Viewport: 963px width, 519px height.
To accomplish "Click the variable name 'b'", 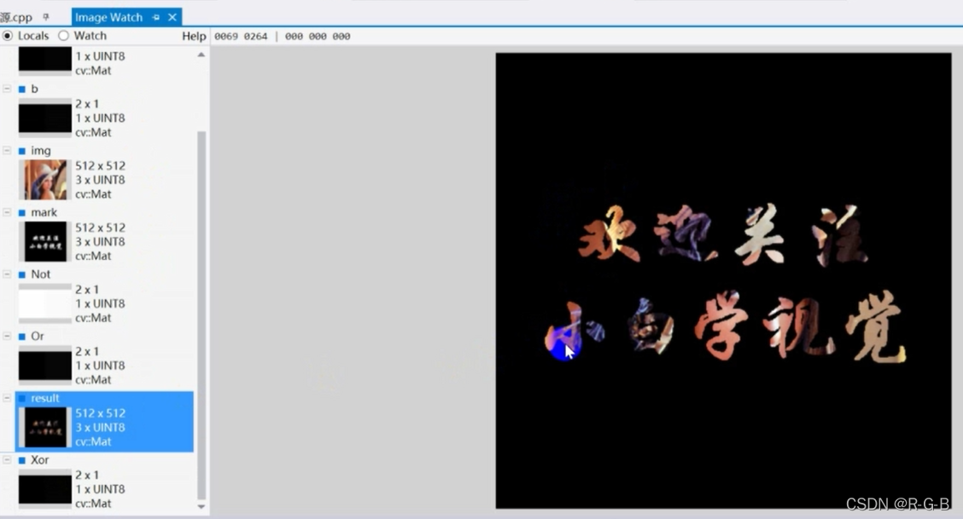I will (x=34, y=89).
